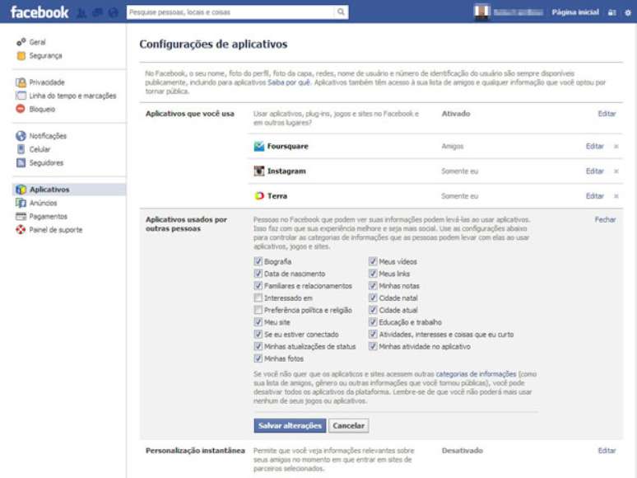Edit the Terra app settings
This screenshot has height=478, width=637.
click(x=595, y=195)
